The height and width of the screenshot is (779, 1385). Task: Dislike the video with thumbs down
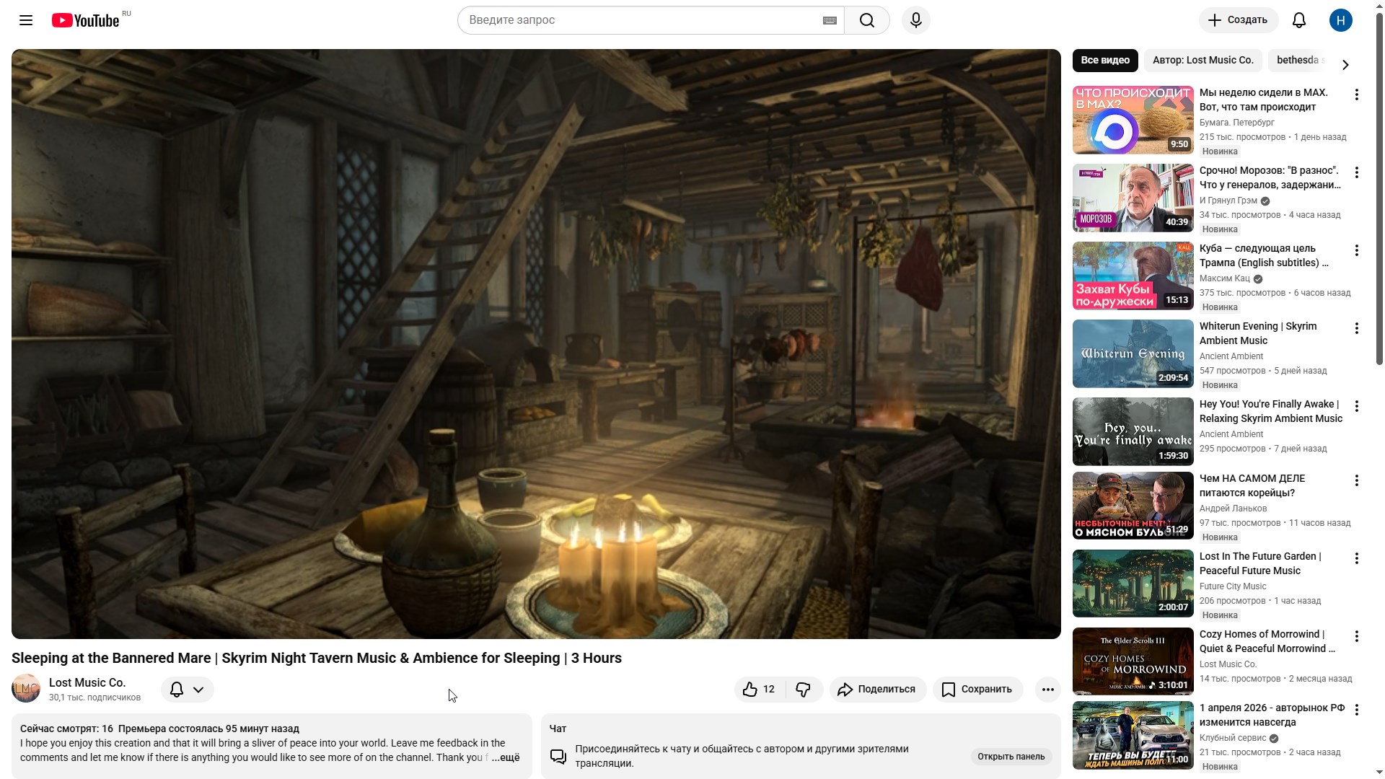(x=804, y=690)
